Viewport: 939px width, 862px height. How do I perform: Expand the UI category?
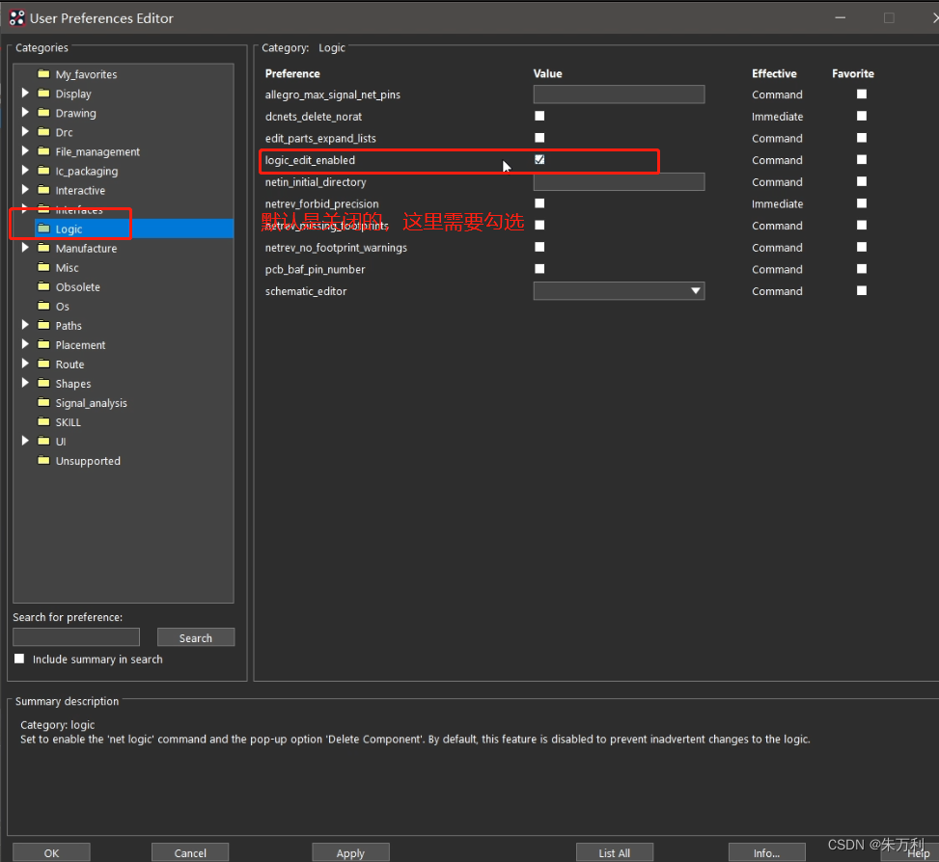(x=25, y=441)
